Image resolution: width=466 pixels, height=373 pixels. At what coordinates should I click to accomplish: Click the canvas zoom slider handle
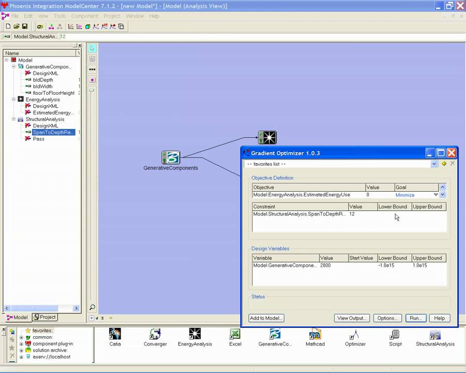point(92,90)
